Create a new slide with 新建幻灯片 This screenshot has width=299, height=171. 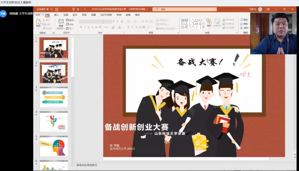(x=60, y=24)
